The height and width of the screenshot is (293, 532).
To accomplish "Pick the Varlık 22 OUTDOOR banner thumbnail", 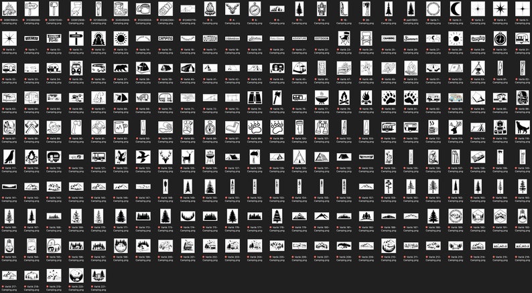I will [322, 38].
